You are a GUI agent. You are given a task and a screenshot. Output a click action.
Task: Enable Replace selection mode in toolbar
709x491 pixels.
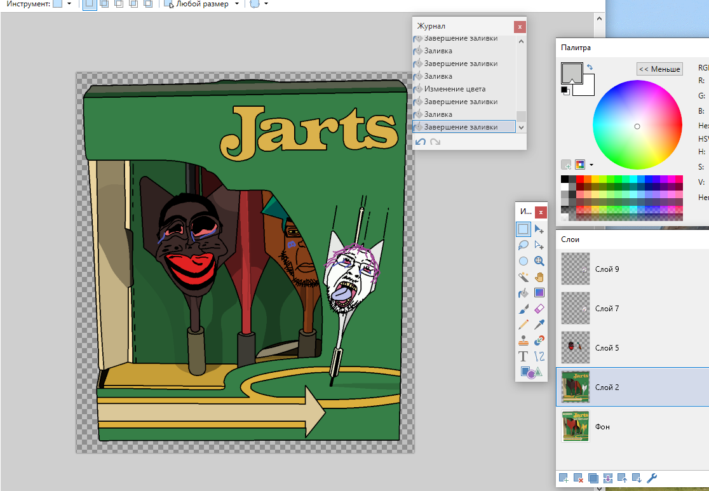[x=90, y=4]
